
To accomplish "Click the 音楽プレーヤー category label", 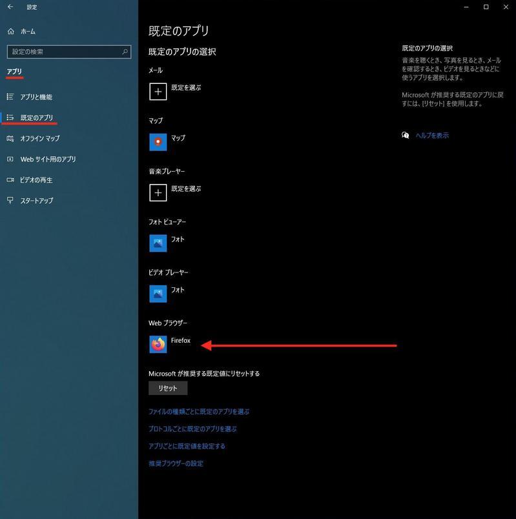I will tap(167, 171).
